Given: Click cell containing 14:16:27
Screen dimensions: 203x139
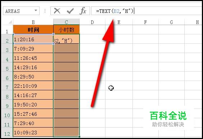Looking at the screenshot, I should pos(33,95).
